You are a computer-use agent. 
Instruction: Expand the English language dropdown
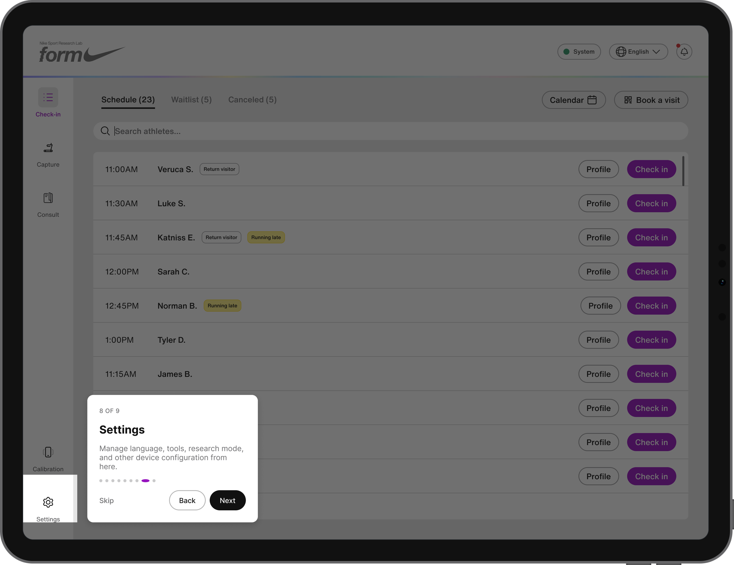tap(638, 52)
